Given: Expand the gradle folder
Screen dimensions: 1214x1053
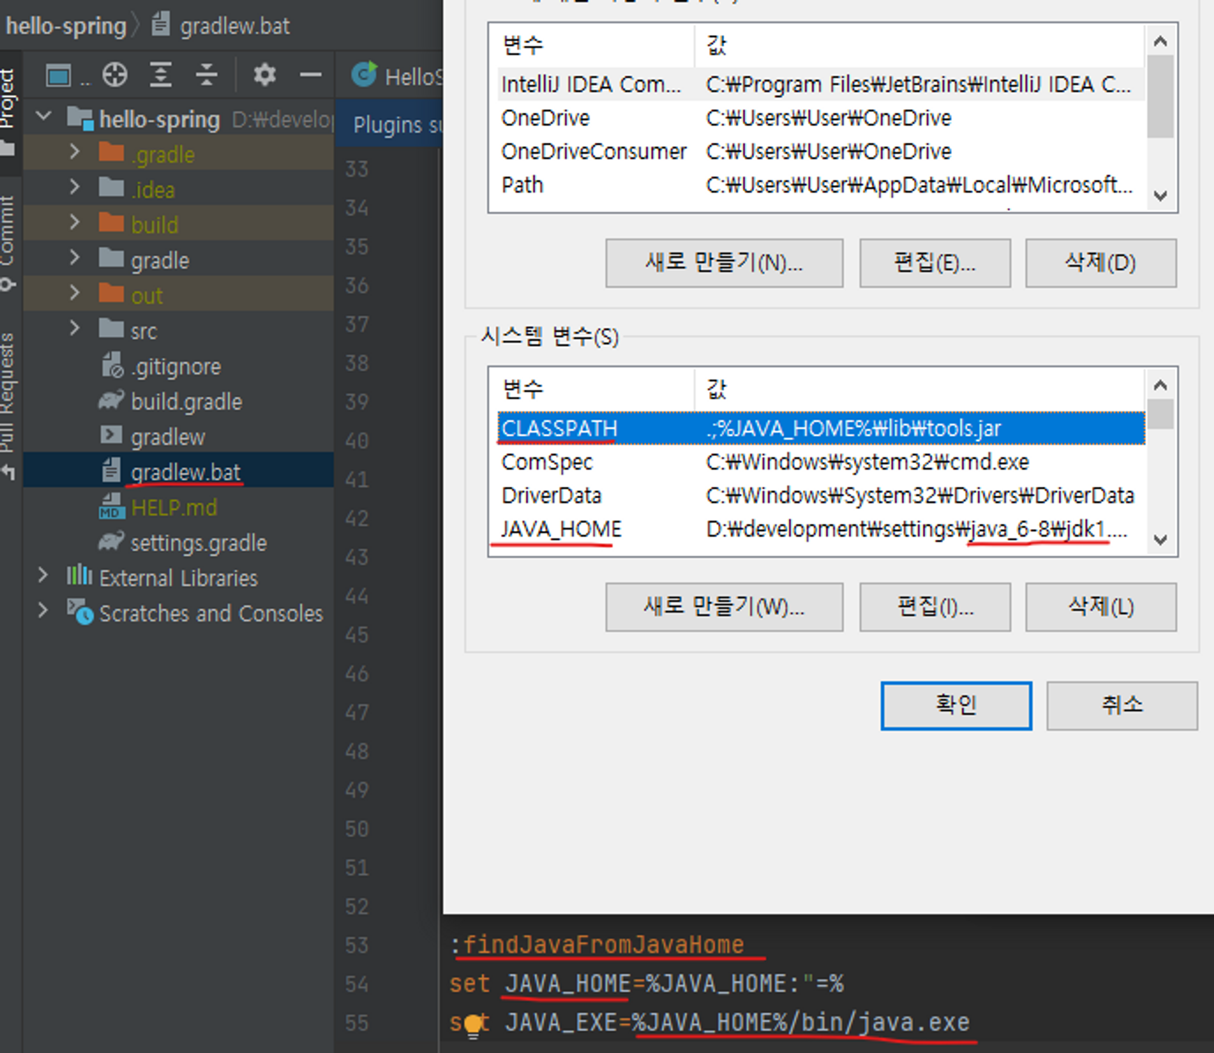Looking at the screenshot, I should coord(74,257).
